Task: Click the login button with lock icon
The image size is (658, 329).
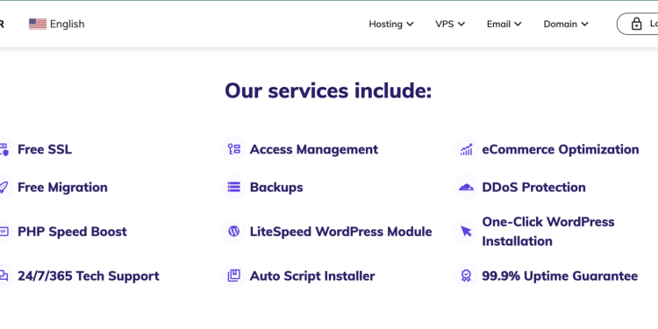Action: [x=638, y=24]
